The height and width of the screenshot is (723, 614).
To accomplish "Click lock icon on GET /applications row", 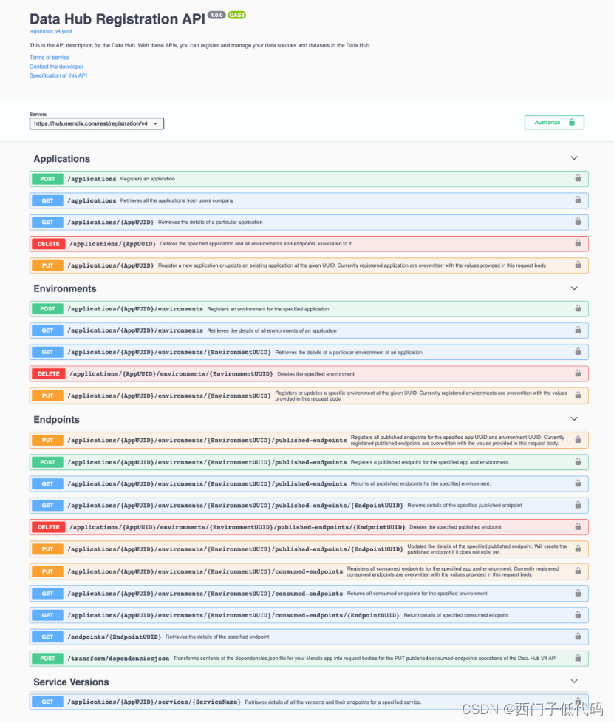I will click(x=578, y=200).
